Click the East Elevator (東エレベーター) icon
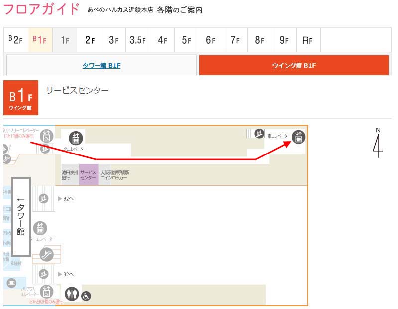The height and width of the screenshot is (309, 398). [x=298, y=137]
